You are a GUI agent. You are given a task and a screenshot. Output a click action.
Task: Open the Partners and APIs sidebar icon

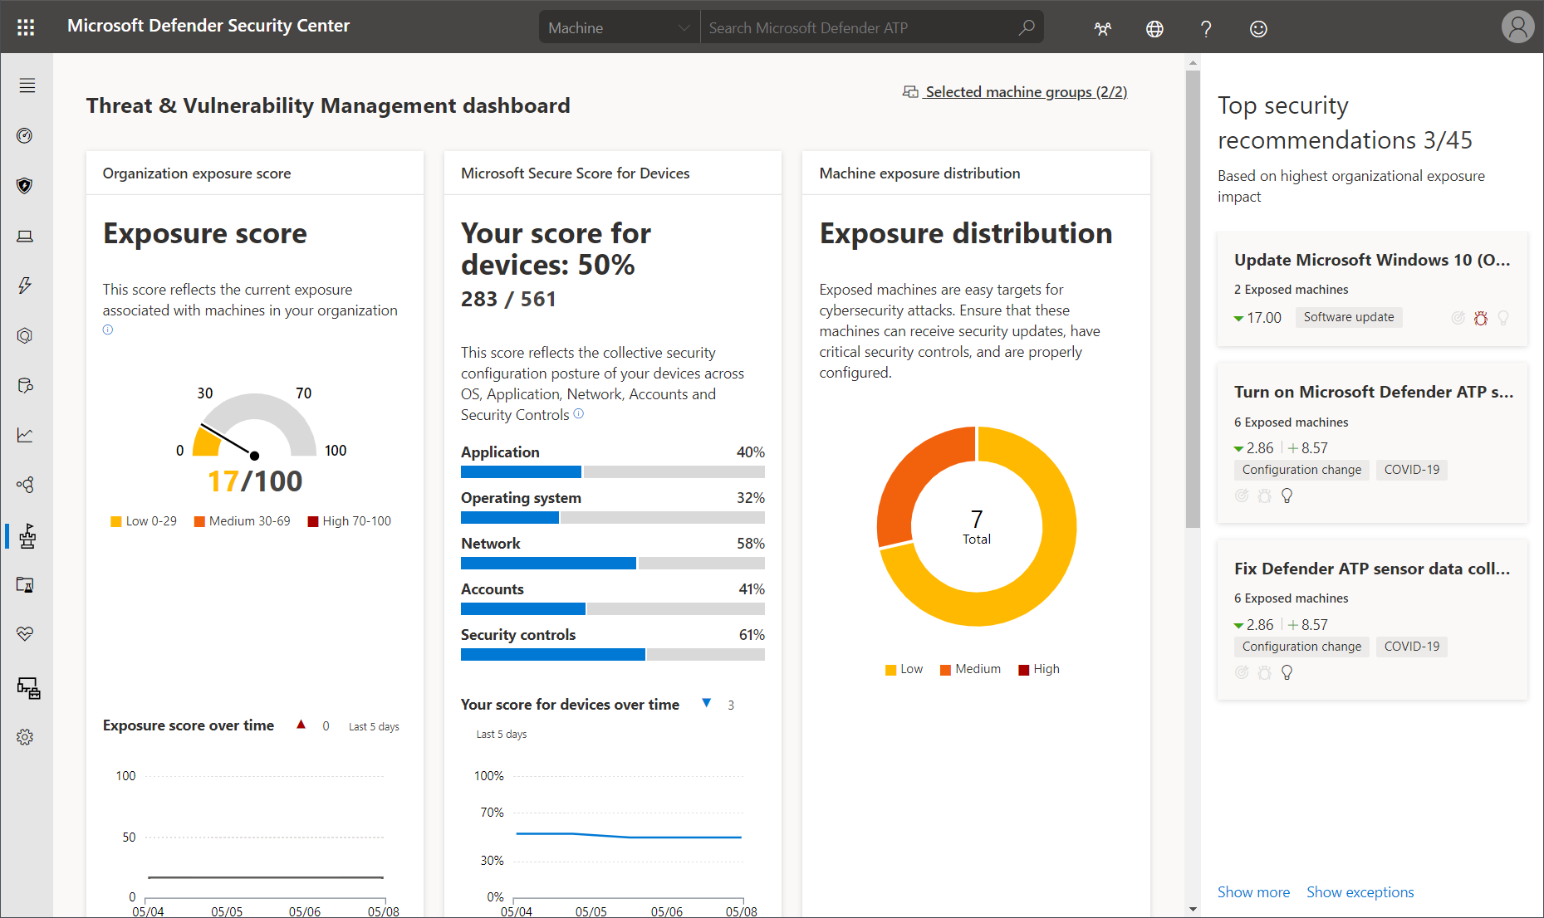pyautogui.click(x=25, y=485)
